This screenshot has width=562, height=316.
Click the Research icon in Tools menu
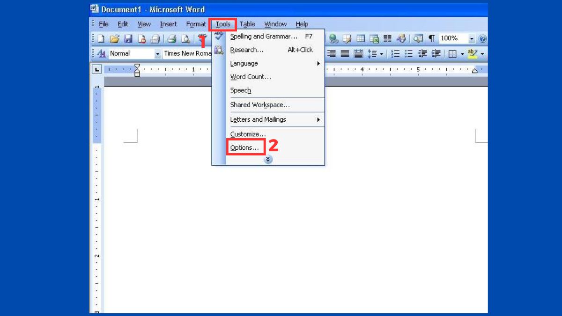pos(219,50)
